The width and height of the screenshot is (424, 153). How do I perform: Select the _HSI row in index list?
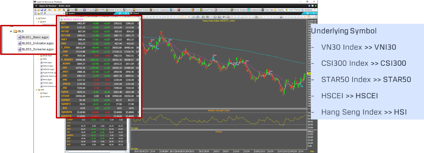point(65,68)
